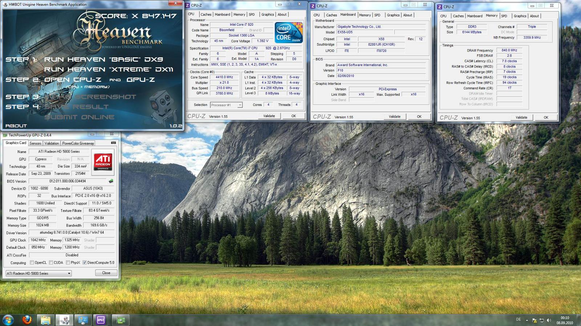
Task: Click the GPU-Z title bar icon
Action: coord(5,135)
